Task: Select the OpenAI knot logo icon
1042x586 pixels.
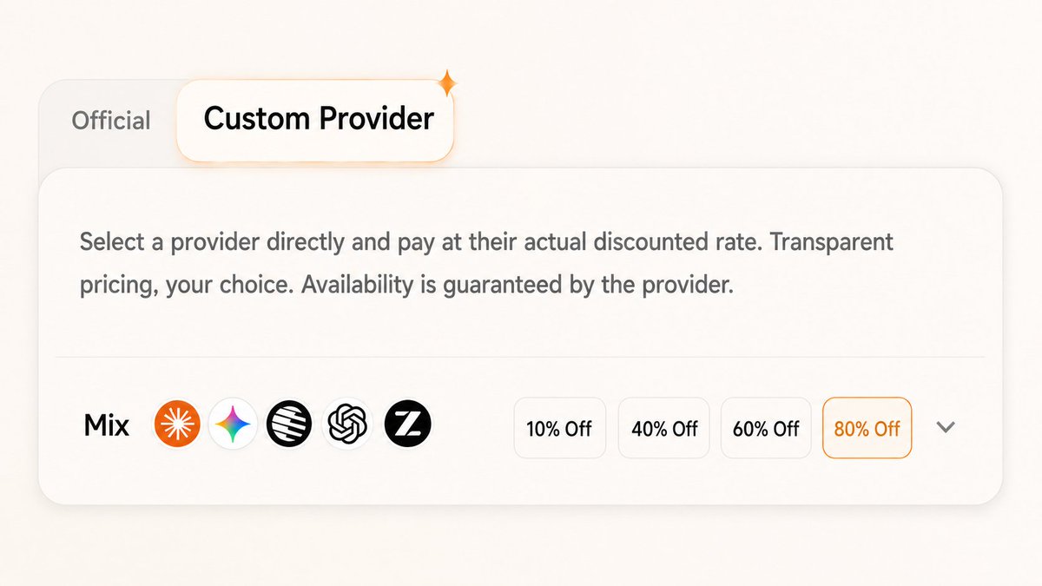Action: pyautogui.click(x=347, y=425)
